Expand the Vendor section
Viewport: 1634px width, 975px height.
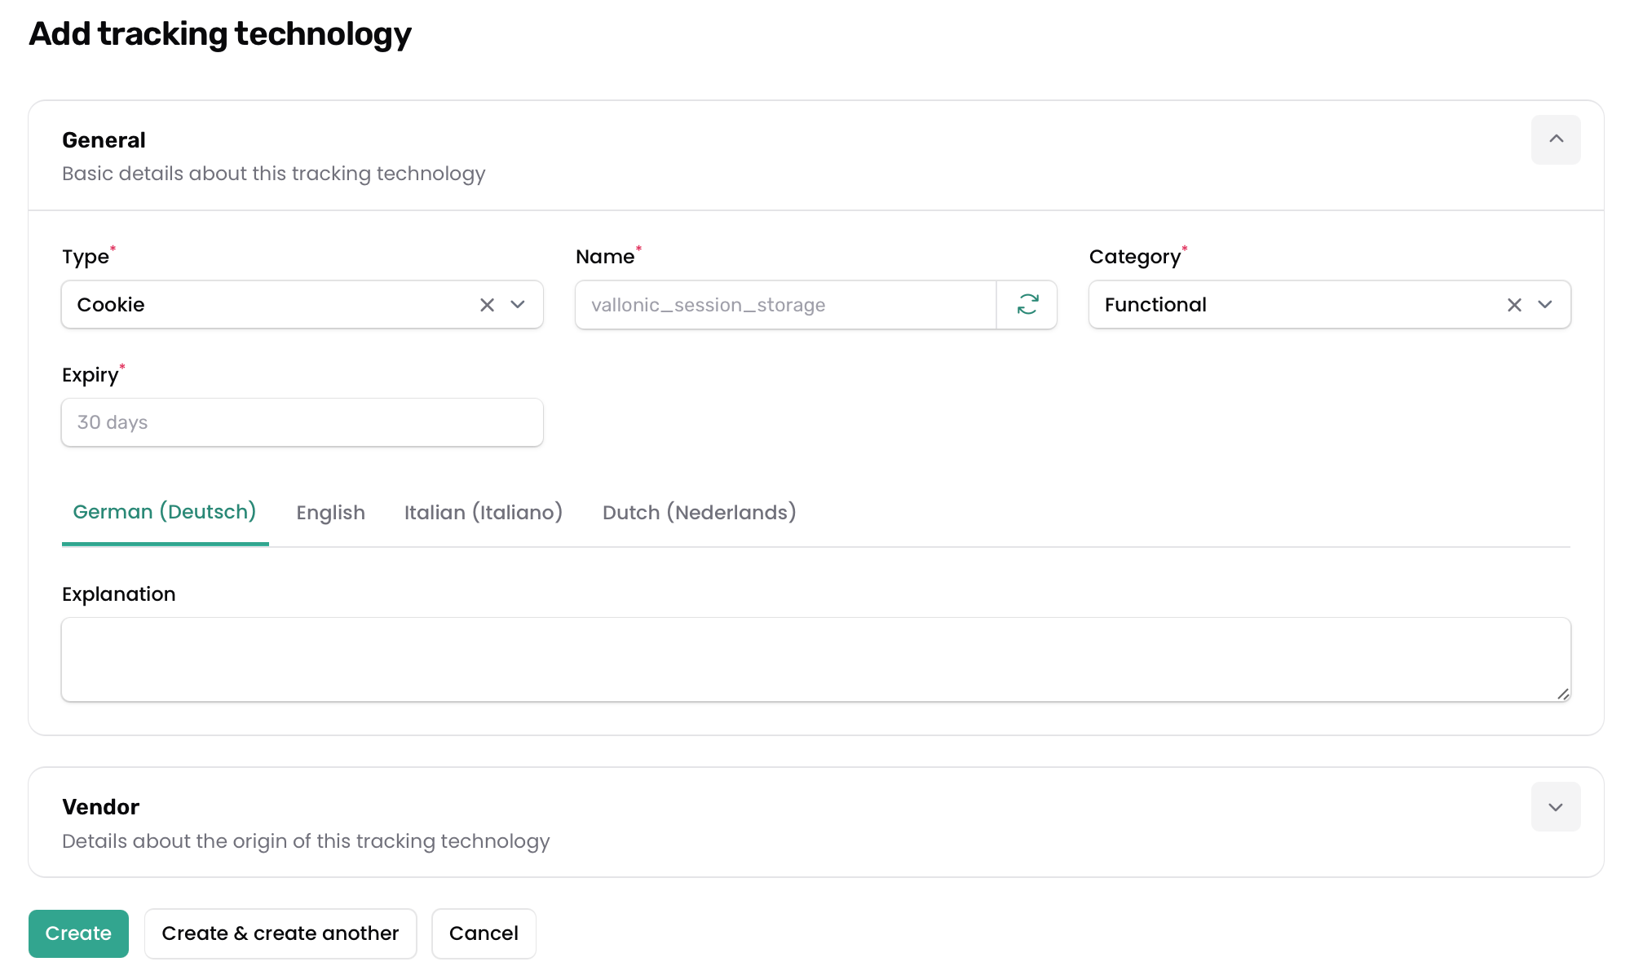click(x=1556, y=807)
